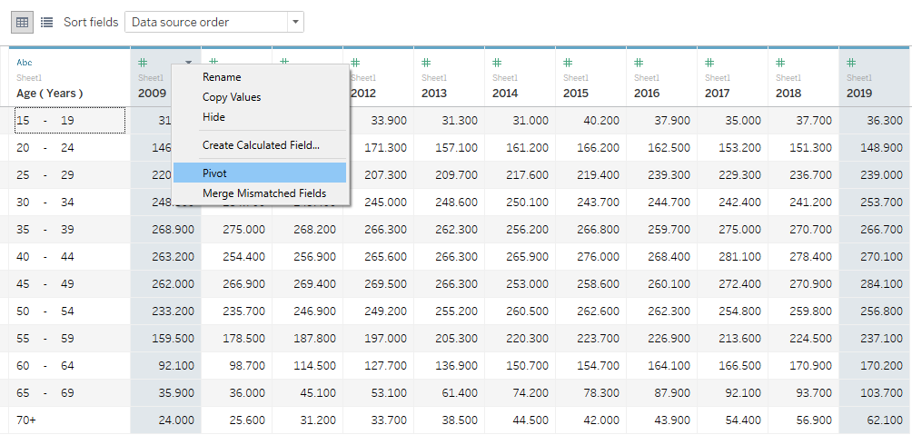Click the number type icon above 2012
The image size is (912, 435).
pyautogui.click(x=355, y=63)
